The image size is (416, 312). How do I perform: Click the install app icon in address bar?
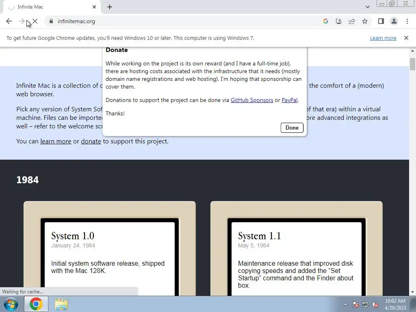[339, 21]
